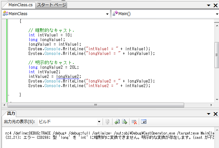Toggle word wrap in output window

(x=144, y=122)
